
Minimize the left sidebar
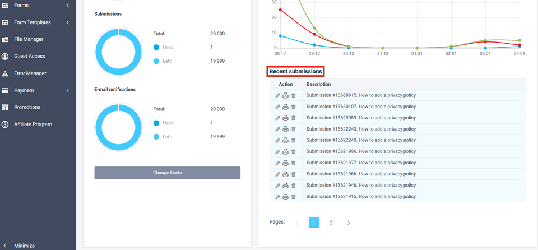24,246
